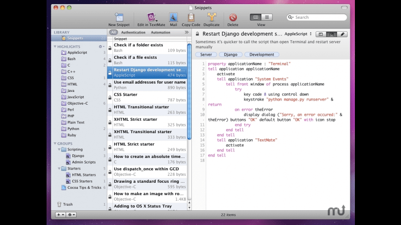Switch to the list view mode
This screenshot has width=401, height=225.
[x=267, y=17]
